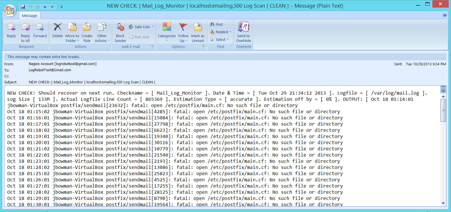The image size is (451, 212).
Task: Click Find in the ribbon
Action: click(217, 24)
